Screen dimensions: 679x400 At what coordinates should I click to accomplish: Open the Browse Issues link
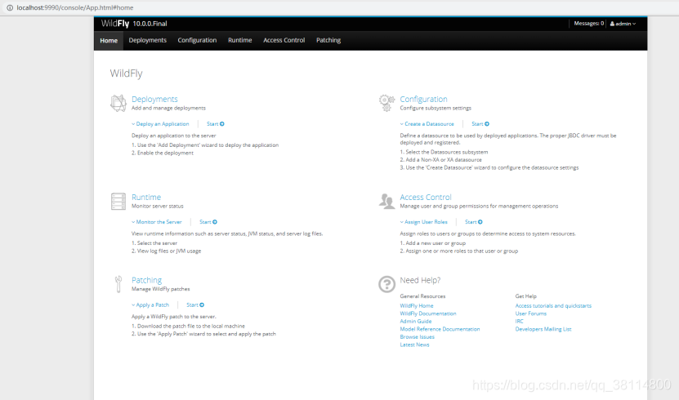click(x=417, y=337)
